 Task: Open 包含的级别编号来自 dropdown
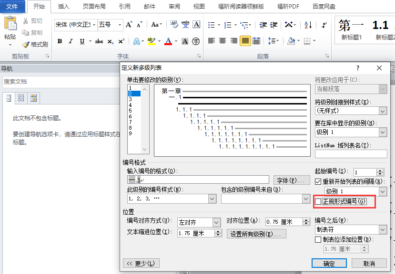click(x=306, y=199)
